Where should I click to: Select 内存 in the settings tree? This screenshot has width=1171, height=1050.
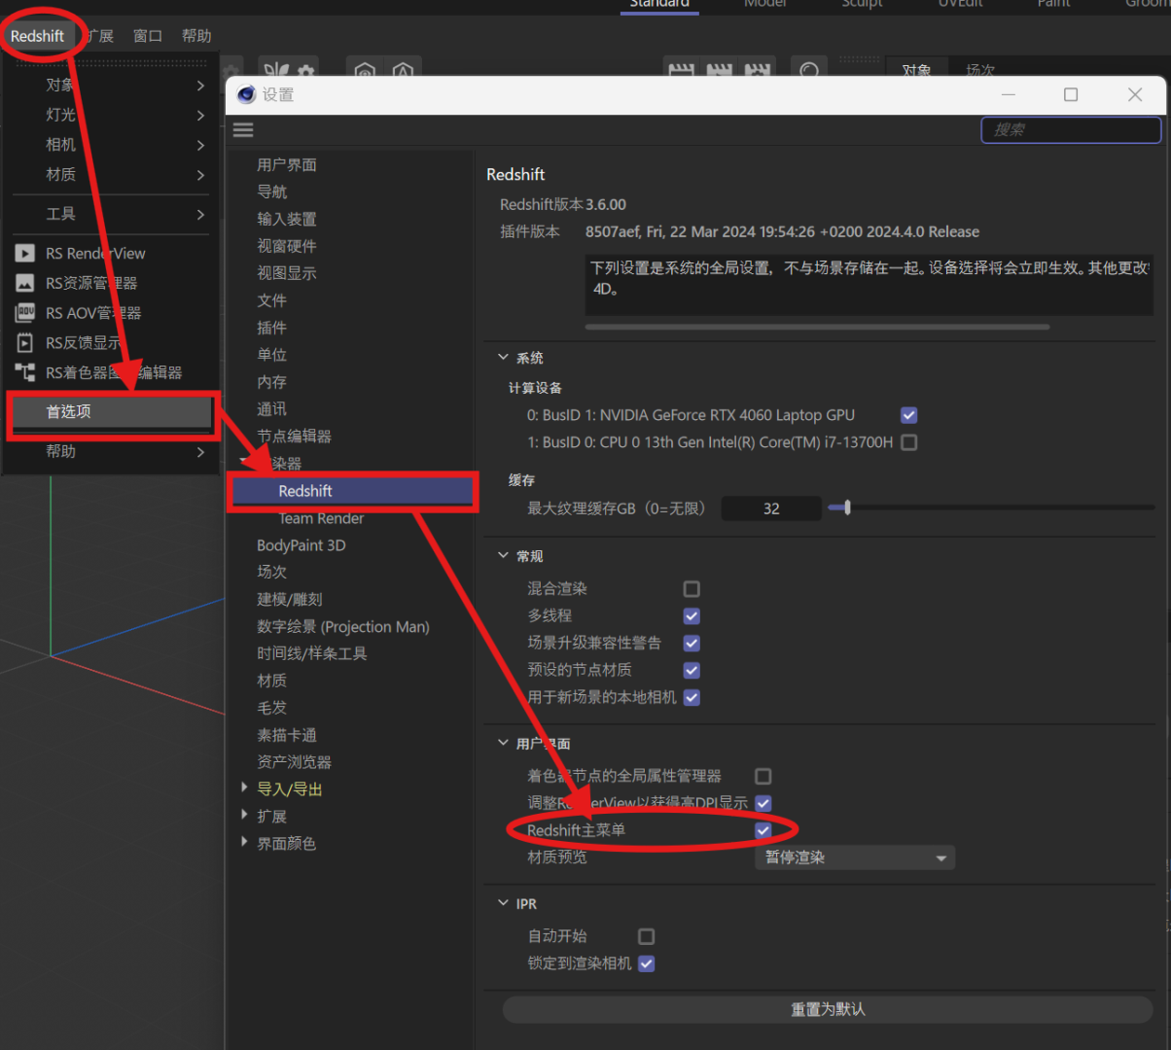pyautogui.click(x=272, y=383)
